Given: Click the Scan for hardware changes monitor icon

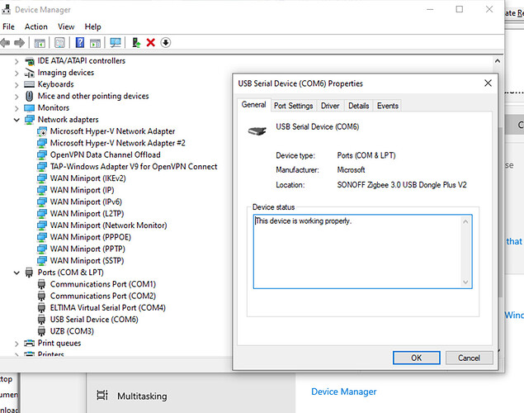Looking at the screenshot, I should 116,42.
